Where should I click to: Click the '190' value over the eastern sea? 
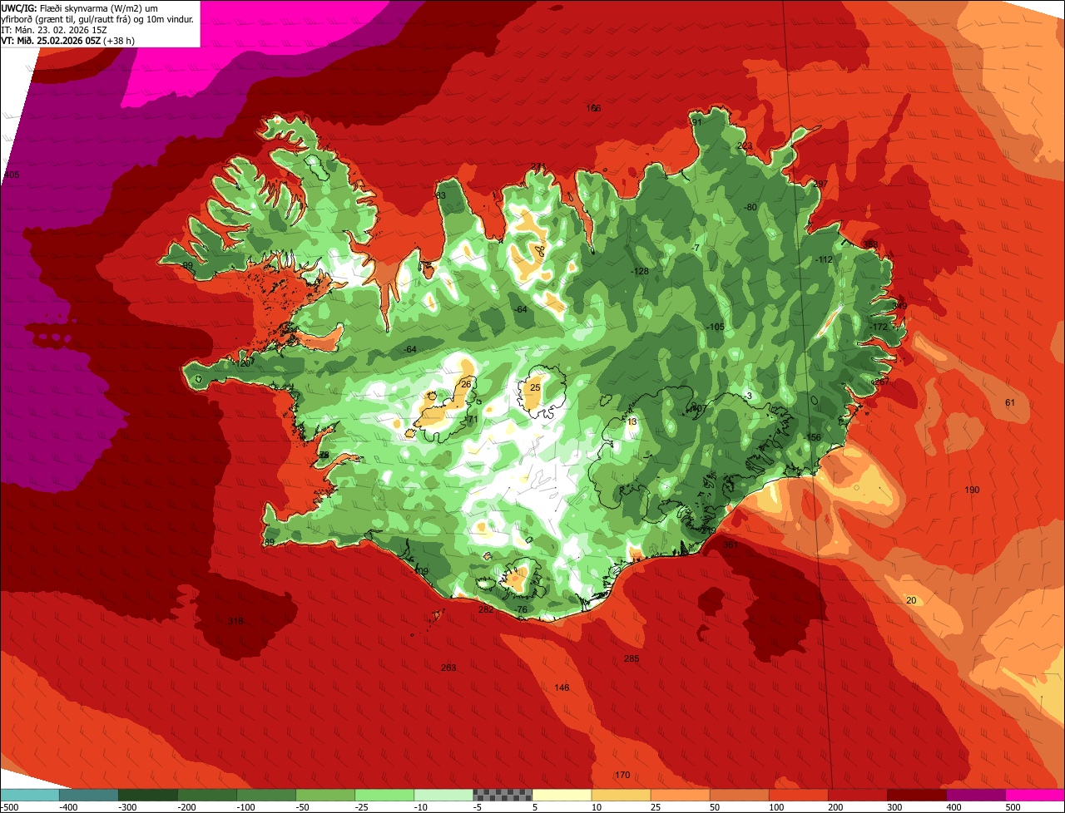point(972,490)
